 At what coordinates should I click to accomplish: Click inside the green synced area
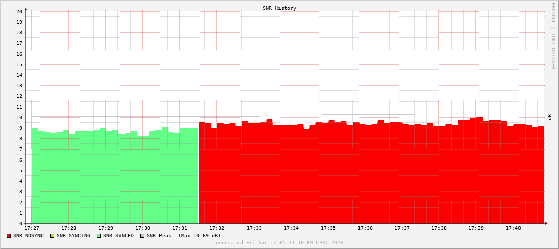(x=115, y=178)
